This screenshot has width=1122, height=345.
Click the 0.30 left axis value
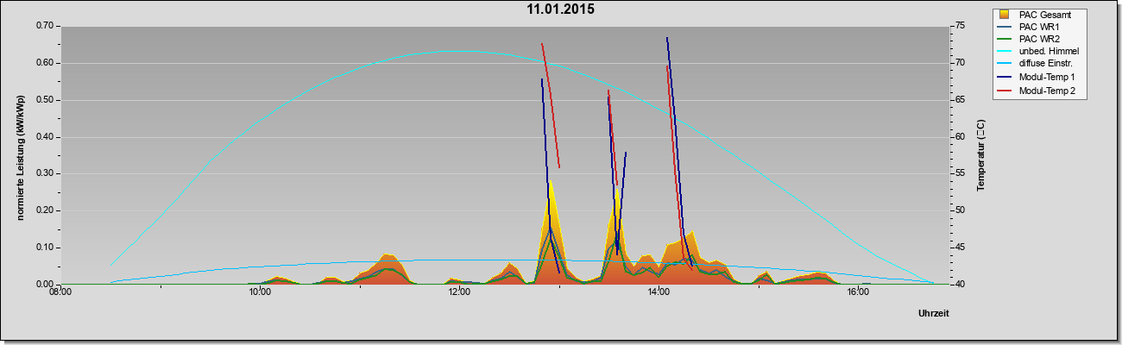click(45, 173)
